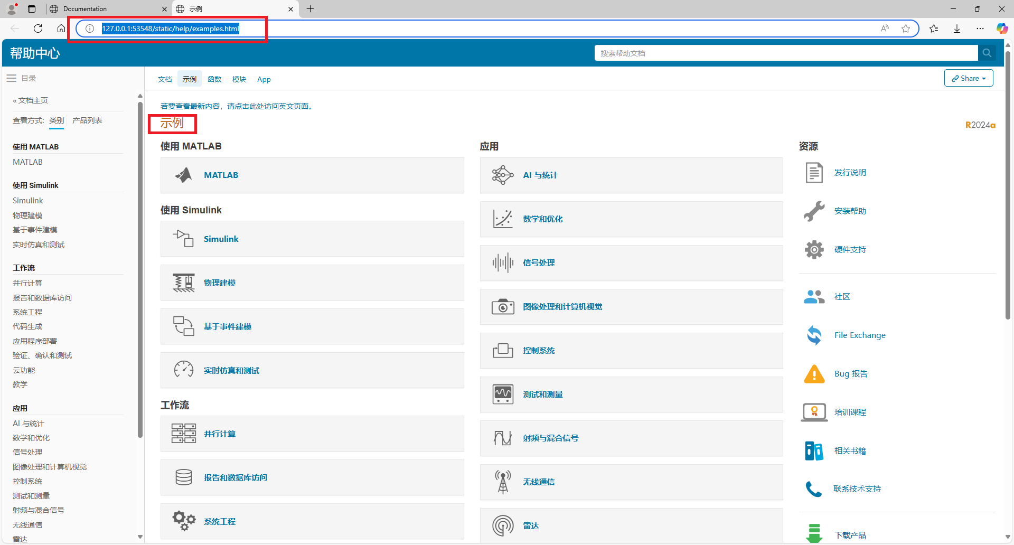The image size is (1014, 545).
Task: Open the Share dropdown
Action: 969,78
